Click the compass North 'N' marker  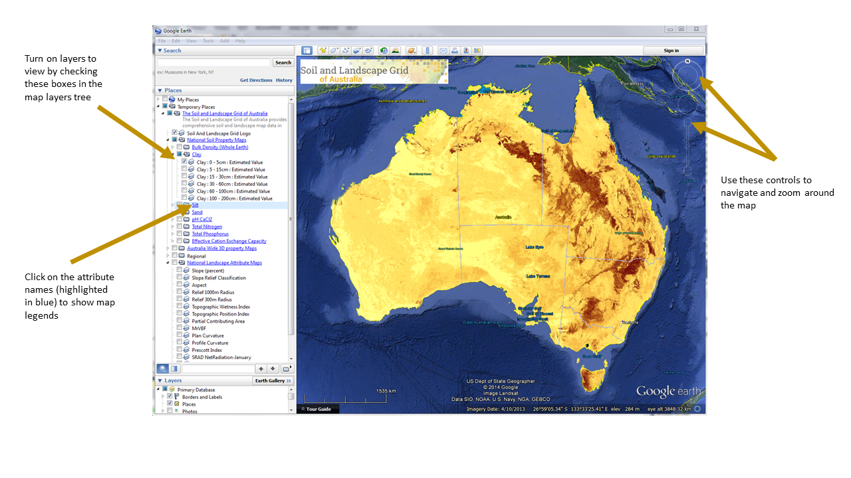[x=687, y=62]
